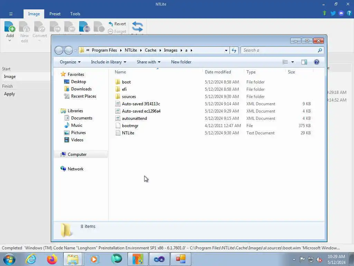Sort by the Type column header
The width and height of the screenshot is (354, 266).
click(251, 72)
